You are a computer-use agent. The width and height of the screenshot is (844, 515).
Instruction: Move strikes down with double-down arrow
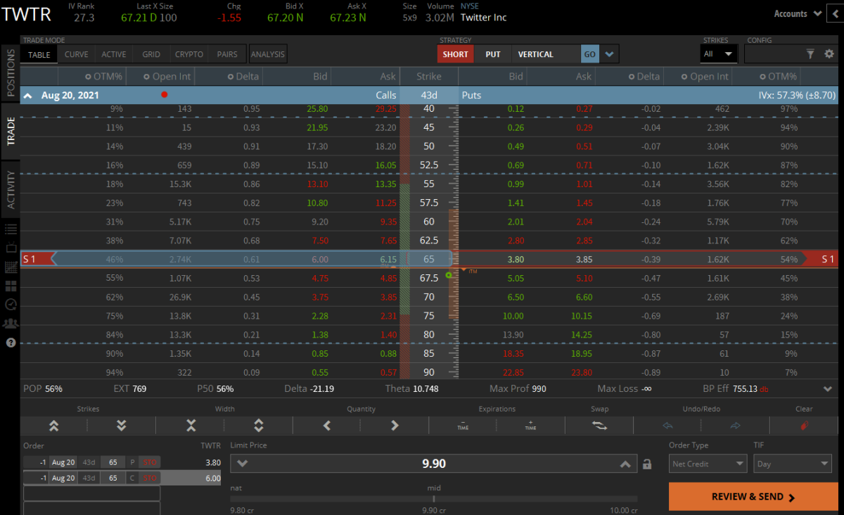[122, 426]
